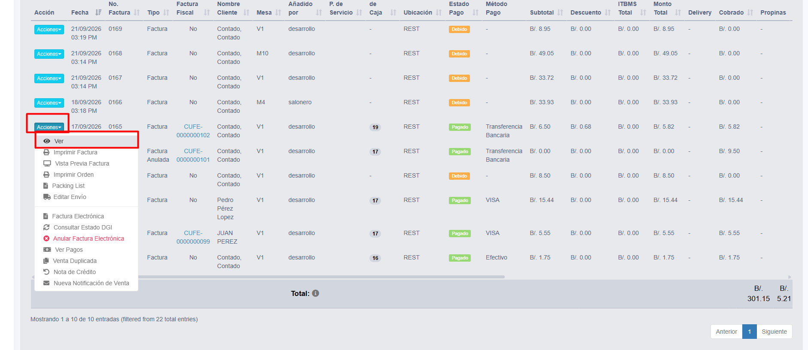Open Acciones dropdown for invoice 0167
808x350 pixels.
tap(49, 78)
